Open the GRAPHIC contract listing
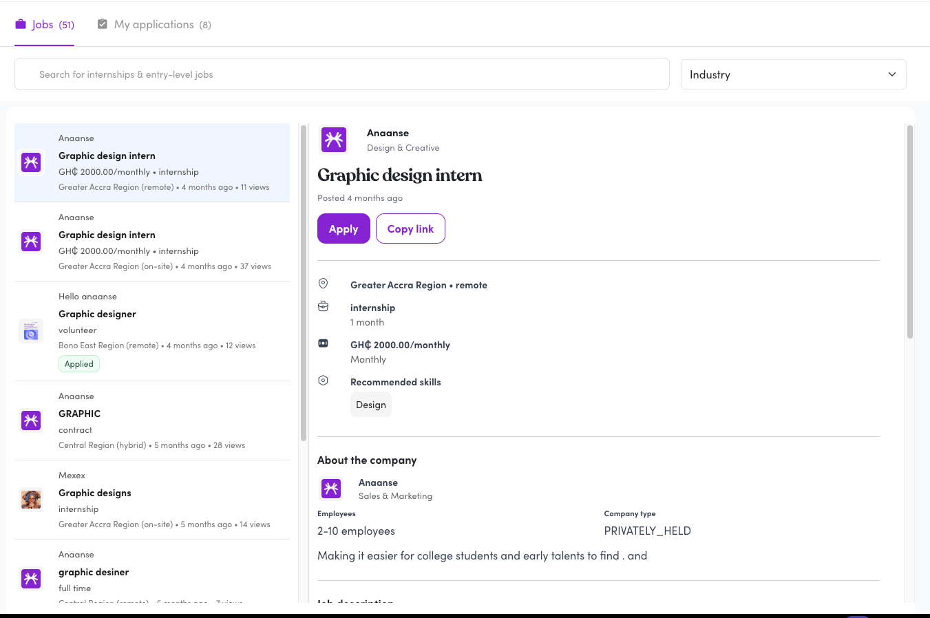 tap(152, 420)
